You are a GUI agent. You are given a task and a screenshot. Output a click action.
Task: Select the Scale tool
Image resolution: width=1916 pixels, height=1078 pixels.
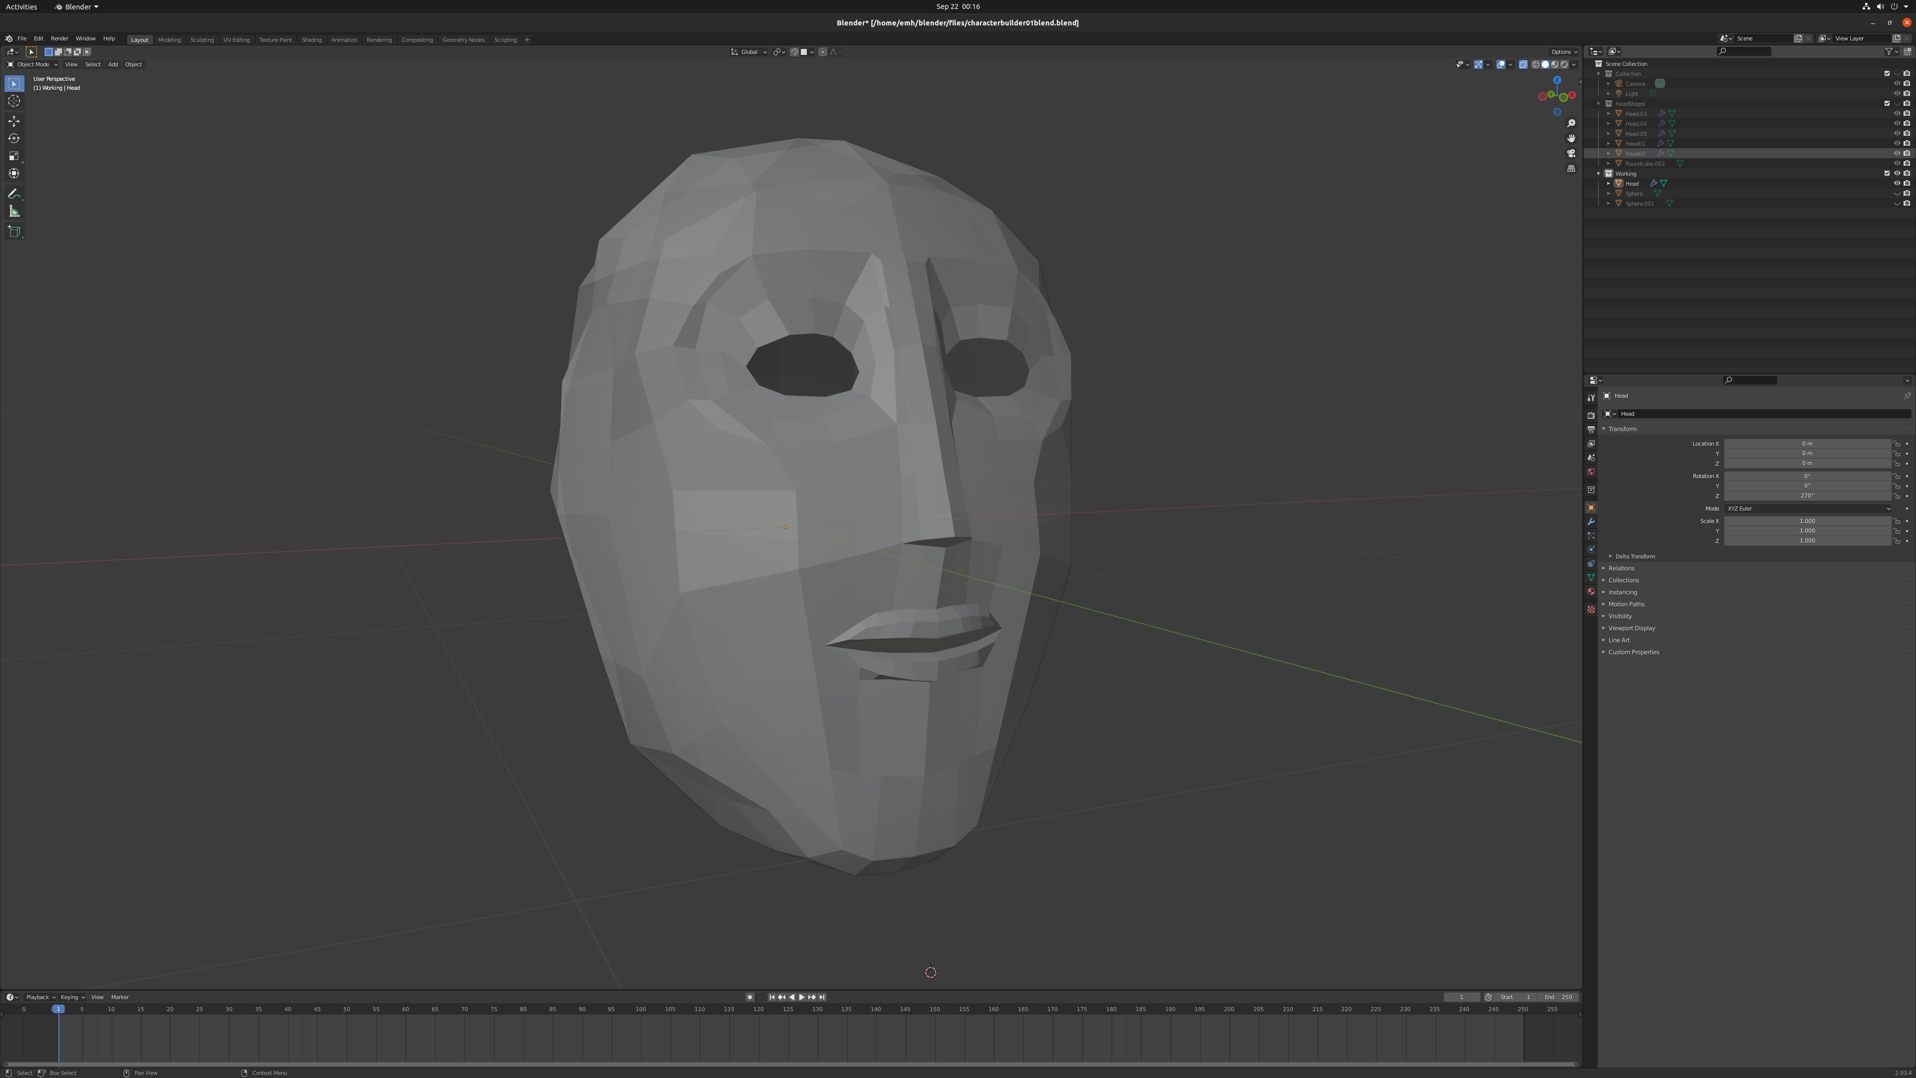click(14, 156)
